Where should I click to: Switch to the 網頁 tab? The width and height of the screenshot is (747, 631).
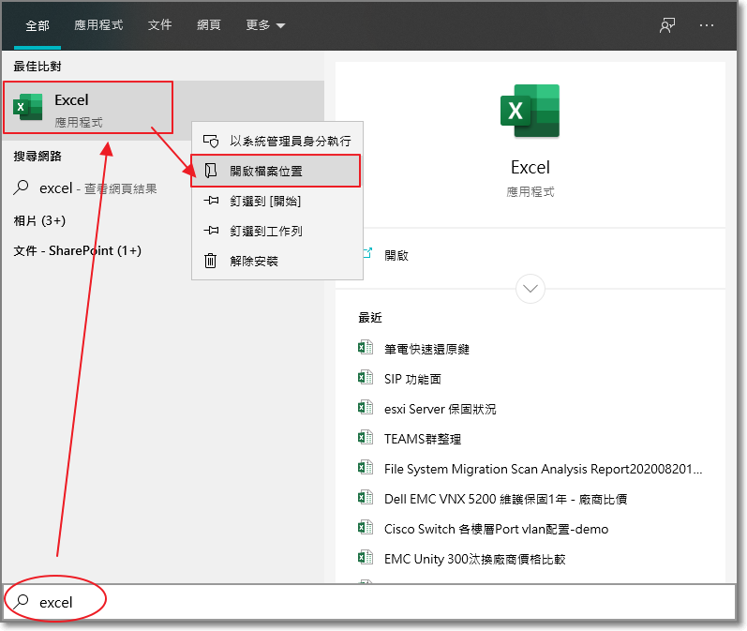click(x=209, y=25)
